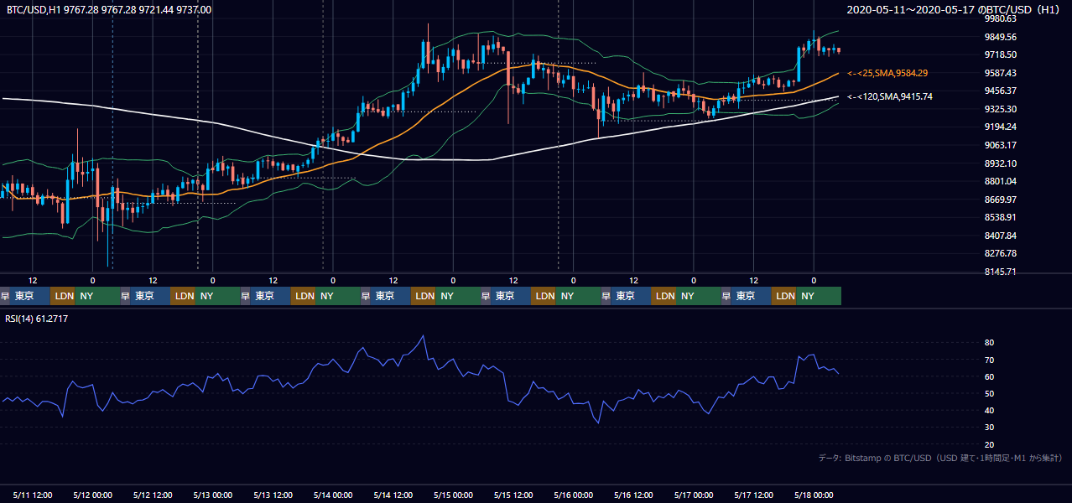The image size is (1072, 503).
Task: Click the rightmost NY session block
Action: coord(819,296)
